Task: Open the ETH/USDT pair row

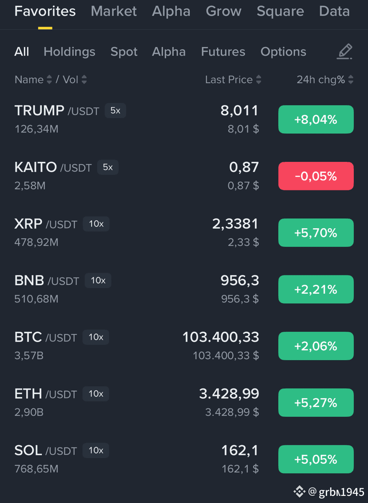Action: pyautogui.click(x=184, y=402)
